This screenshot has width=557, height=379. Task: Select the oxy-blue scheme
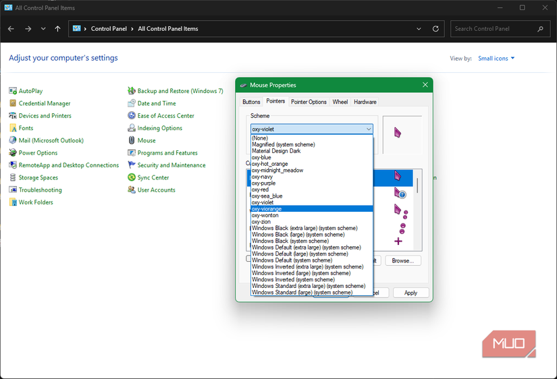(x=311, y=158)
